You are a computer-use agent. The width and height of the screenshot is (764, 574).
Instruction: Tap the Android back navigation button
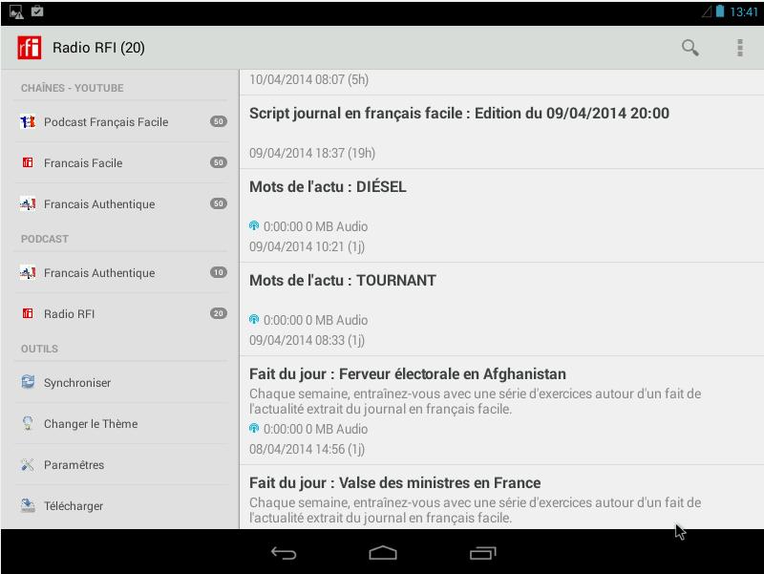pyautogui.click(x=284, y=553)
